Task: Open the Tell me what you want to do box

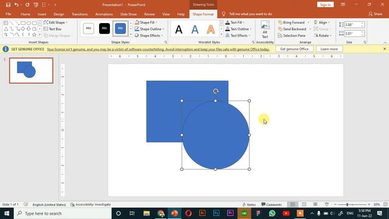Action: point(250,14)
